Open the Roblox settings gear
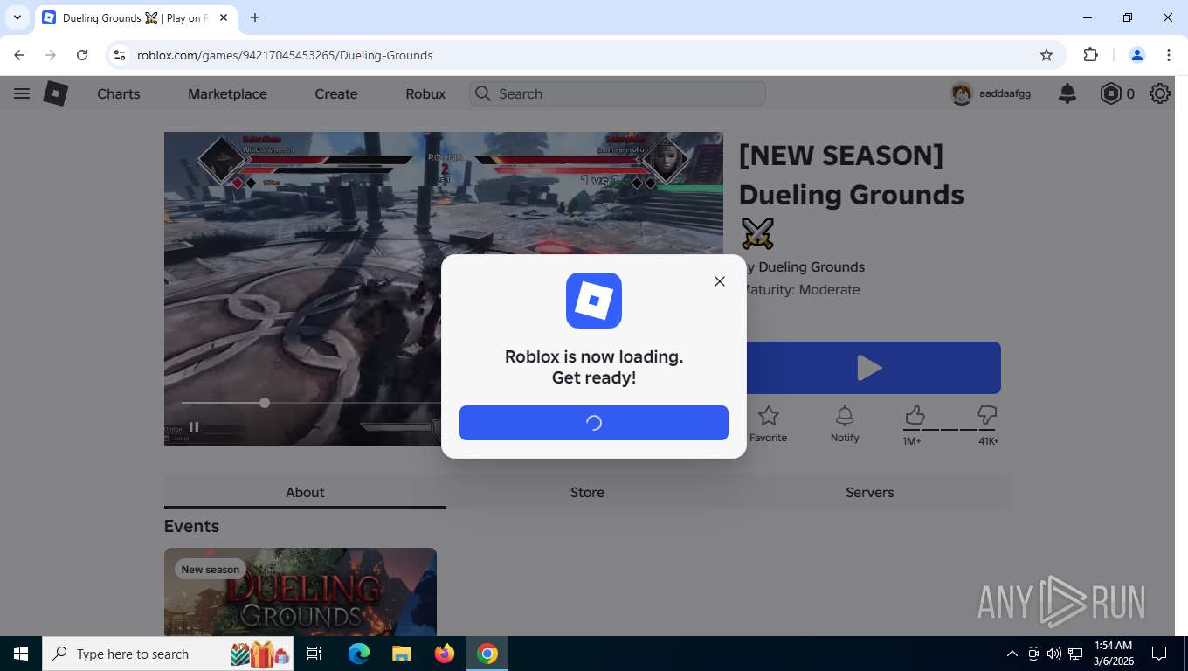The height and width of the screenshot is (671, 1188). click(1160, 93)
